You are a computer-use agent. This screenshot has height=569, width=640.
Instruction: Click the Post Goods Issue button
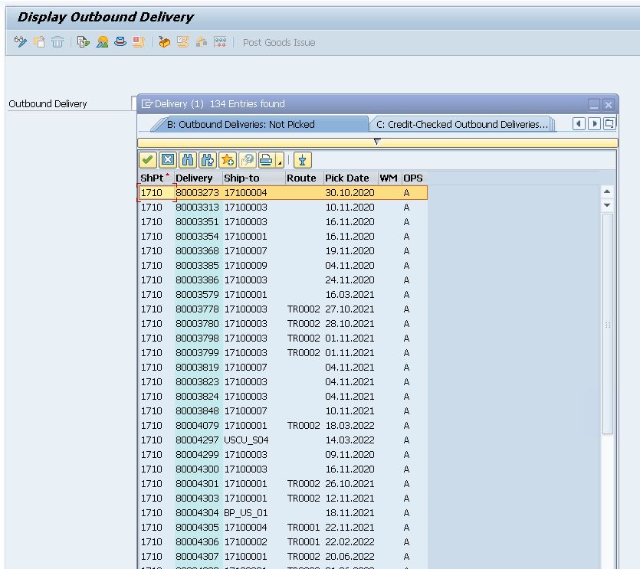click(x=279, y=42)
